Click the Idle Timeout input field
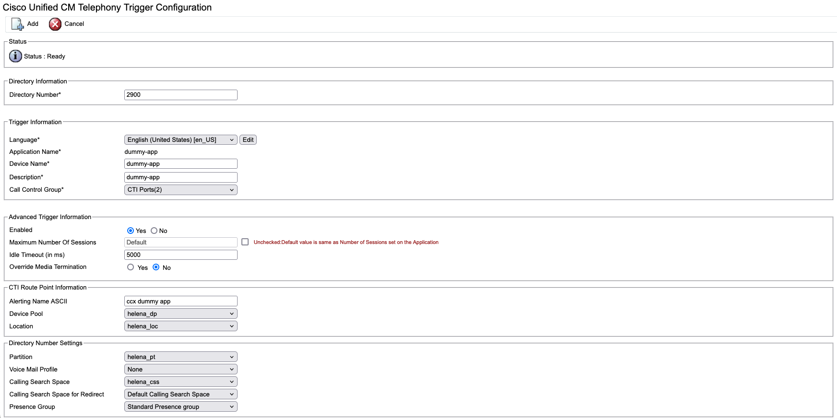 (x=180, y=255)
